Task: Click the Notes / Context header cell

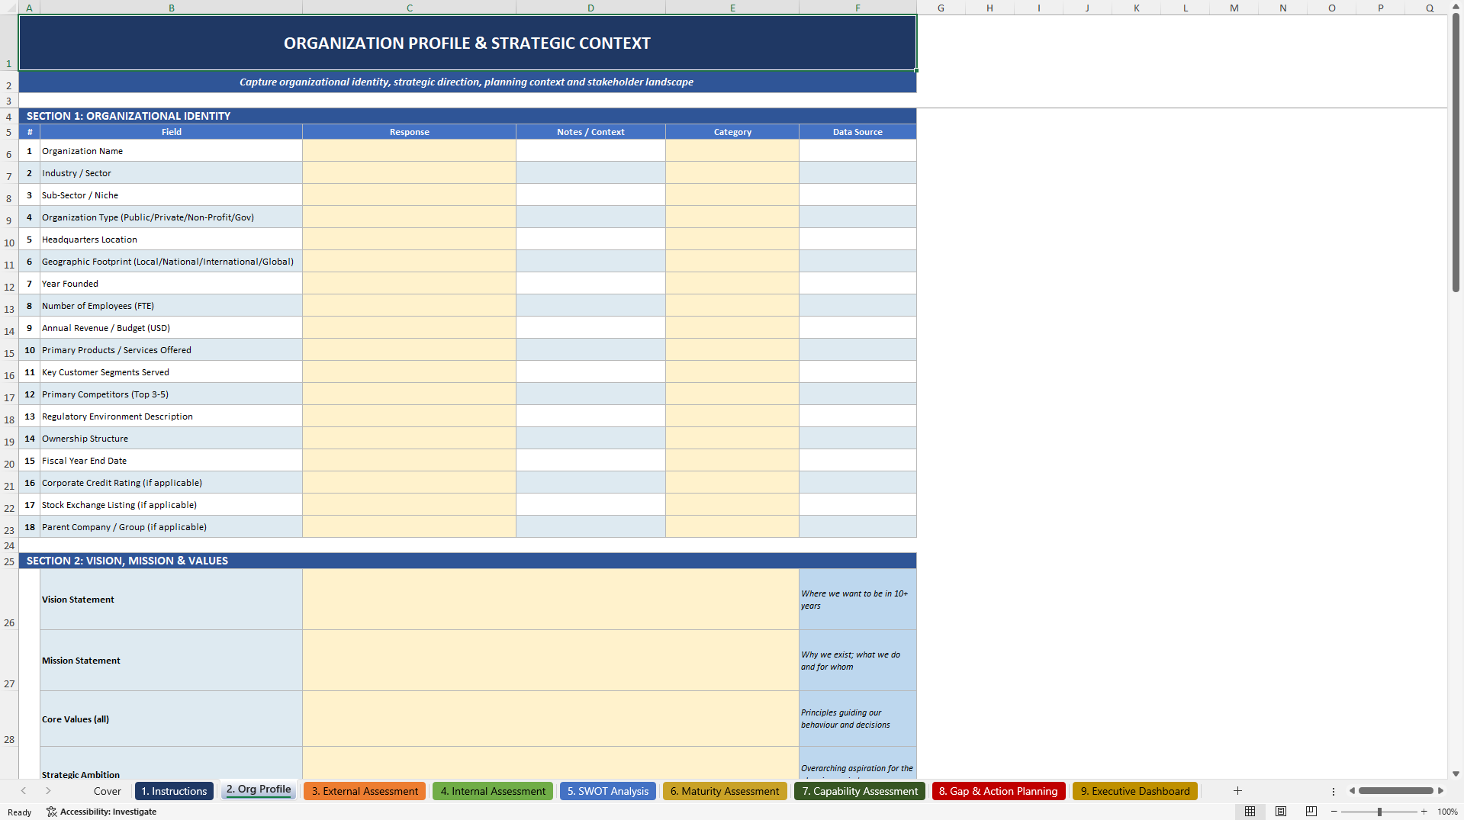Action: click(590, 132)
